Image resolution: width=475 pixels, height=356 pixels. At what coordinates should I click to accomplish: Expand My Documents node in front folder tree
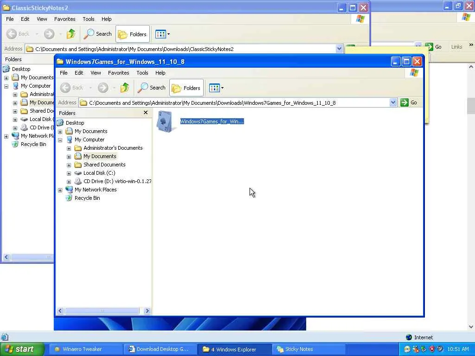coord(60,132)
